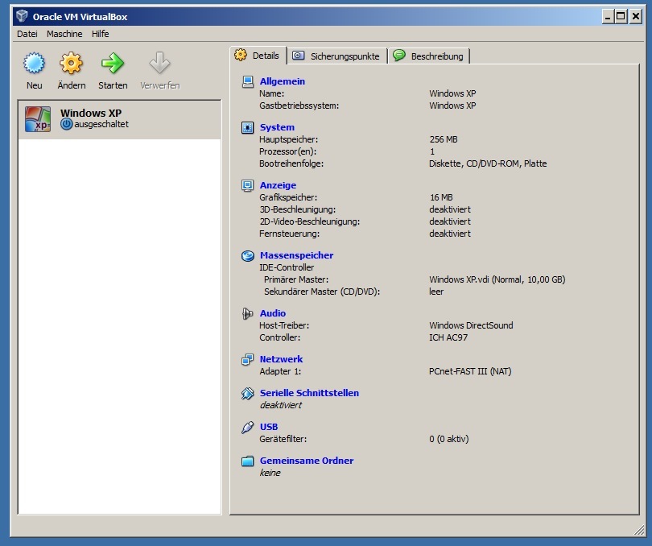
Task: Switch to the Details tab
Action: [258, 56]
